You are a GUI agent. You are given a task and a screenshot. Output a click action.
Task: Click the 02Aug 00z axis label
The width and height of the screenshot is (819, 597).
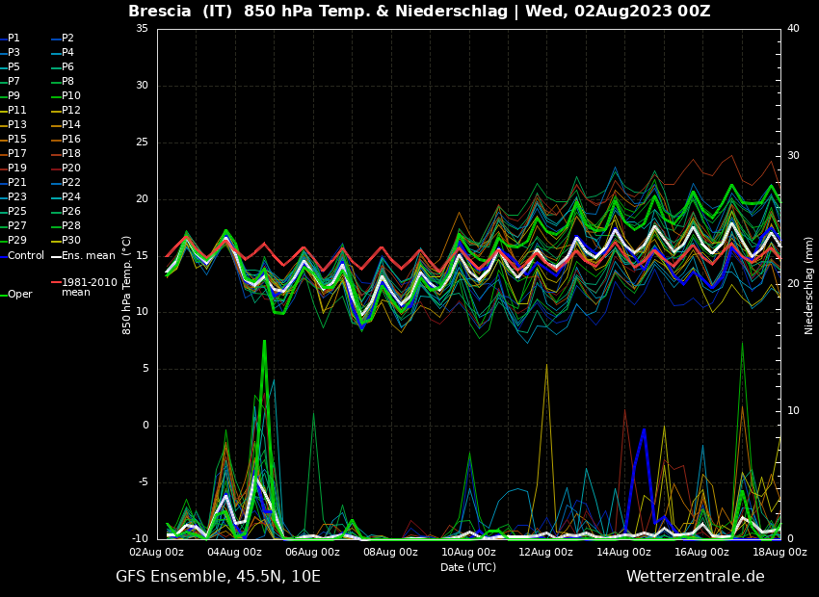[x=157, y=552]
